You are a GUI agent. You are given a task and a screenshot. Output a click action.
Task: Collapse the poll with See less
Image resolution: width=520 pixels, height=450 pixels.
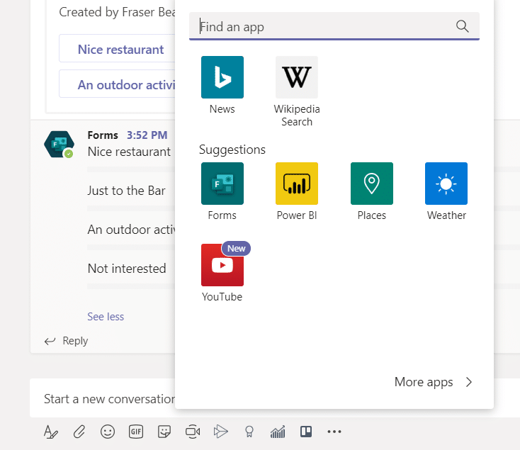coord(106,317)
